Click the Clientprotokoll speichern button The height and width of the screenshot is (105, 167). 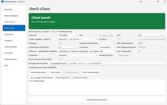tap(97, 100)
